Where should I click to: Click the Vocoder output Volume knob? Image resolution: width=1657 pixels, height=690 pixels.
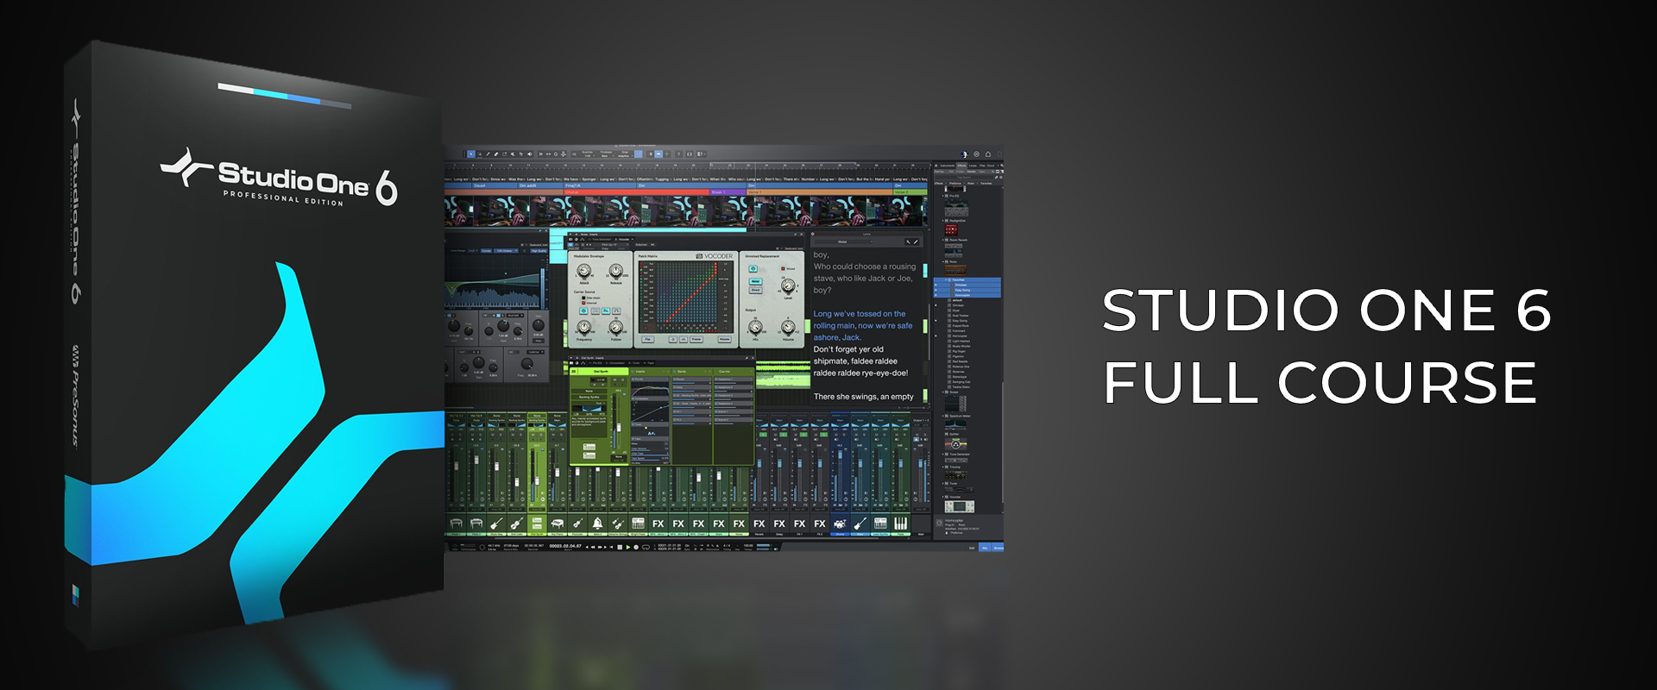click(788, 327)
